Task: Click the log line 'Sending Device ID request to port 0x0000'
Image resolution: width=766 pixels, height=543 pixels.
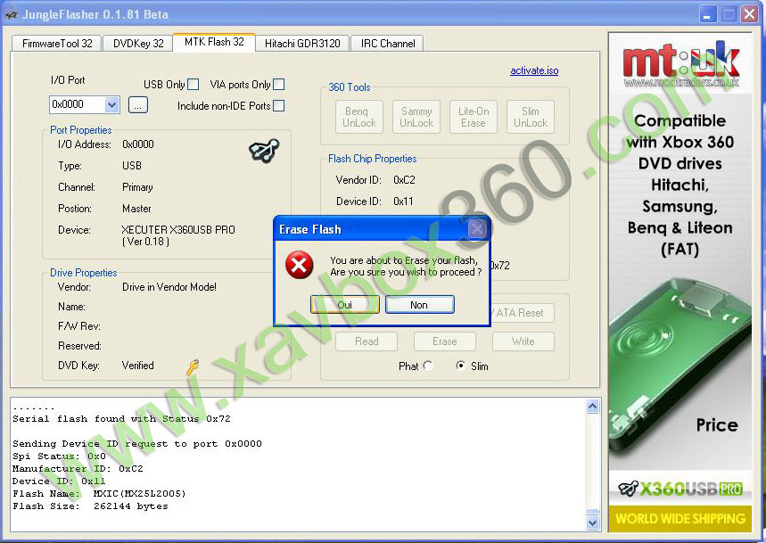Action: coord(136,444)
